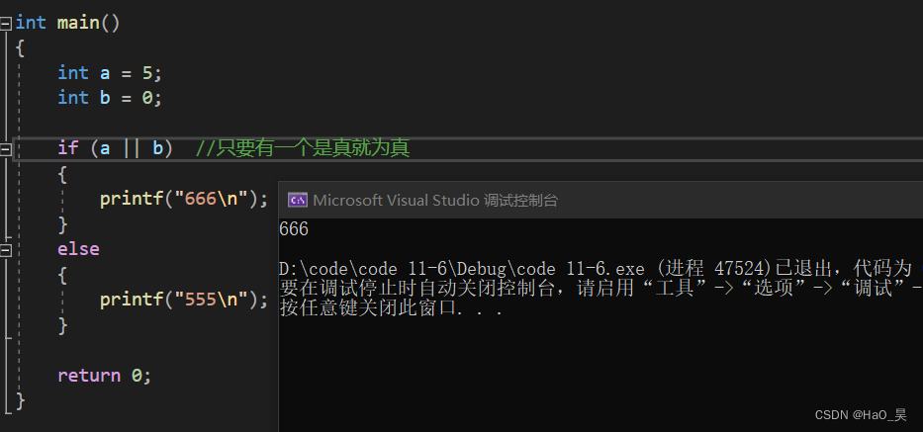The height and width of the screenshot is (432, 923).
Task: Click the printf("555\n"); statement
Action: click(x=184, y=300)
